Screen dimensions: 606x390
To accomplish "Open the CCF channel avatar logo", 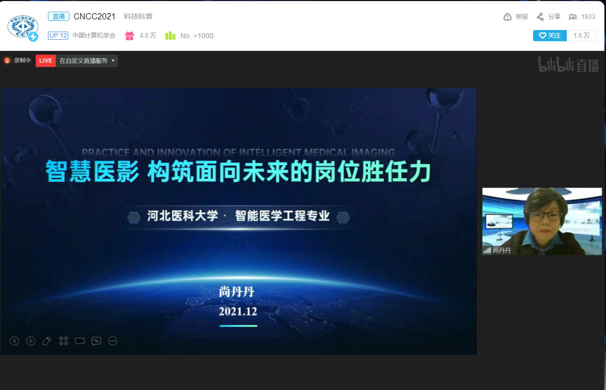I will point(23,27).
